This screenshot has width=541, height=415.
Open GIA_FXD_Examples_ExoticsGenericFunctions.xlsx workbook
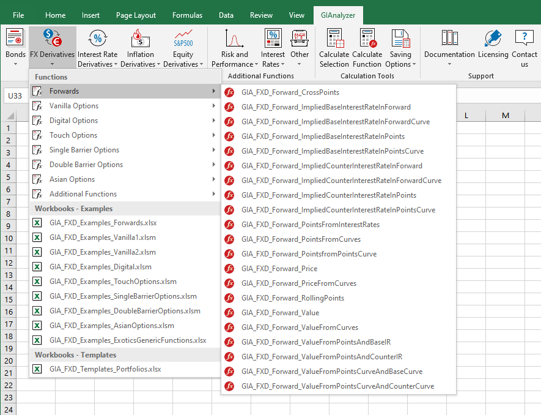pyautogui.click(x=125, y=340)
